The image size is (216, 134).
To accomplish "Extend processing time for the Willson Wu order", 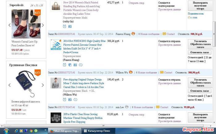I will coord(200,83).
